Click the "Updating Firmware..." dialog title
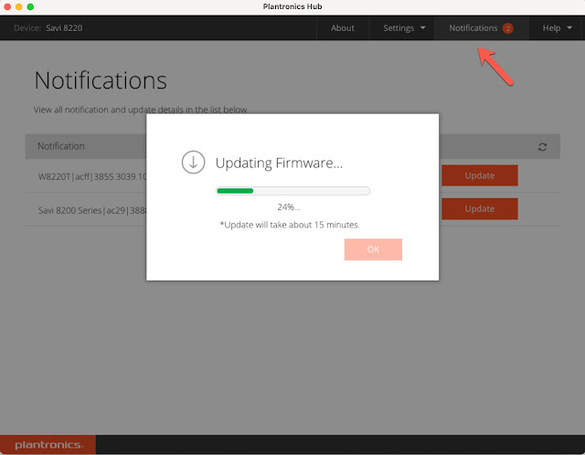Image resolution: width=585 pixels, height=455 pixels. (x=279, y=163)
